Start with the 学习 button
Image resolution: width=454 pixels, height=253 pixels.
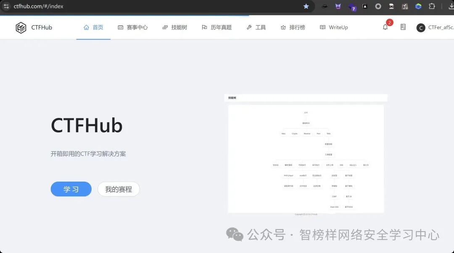71,189
